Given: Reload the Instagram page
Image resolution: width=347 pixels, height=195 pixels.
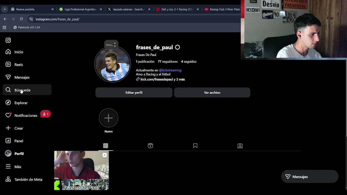Looking at the screenshot, I should (x=21, y=19).
